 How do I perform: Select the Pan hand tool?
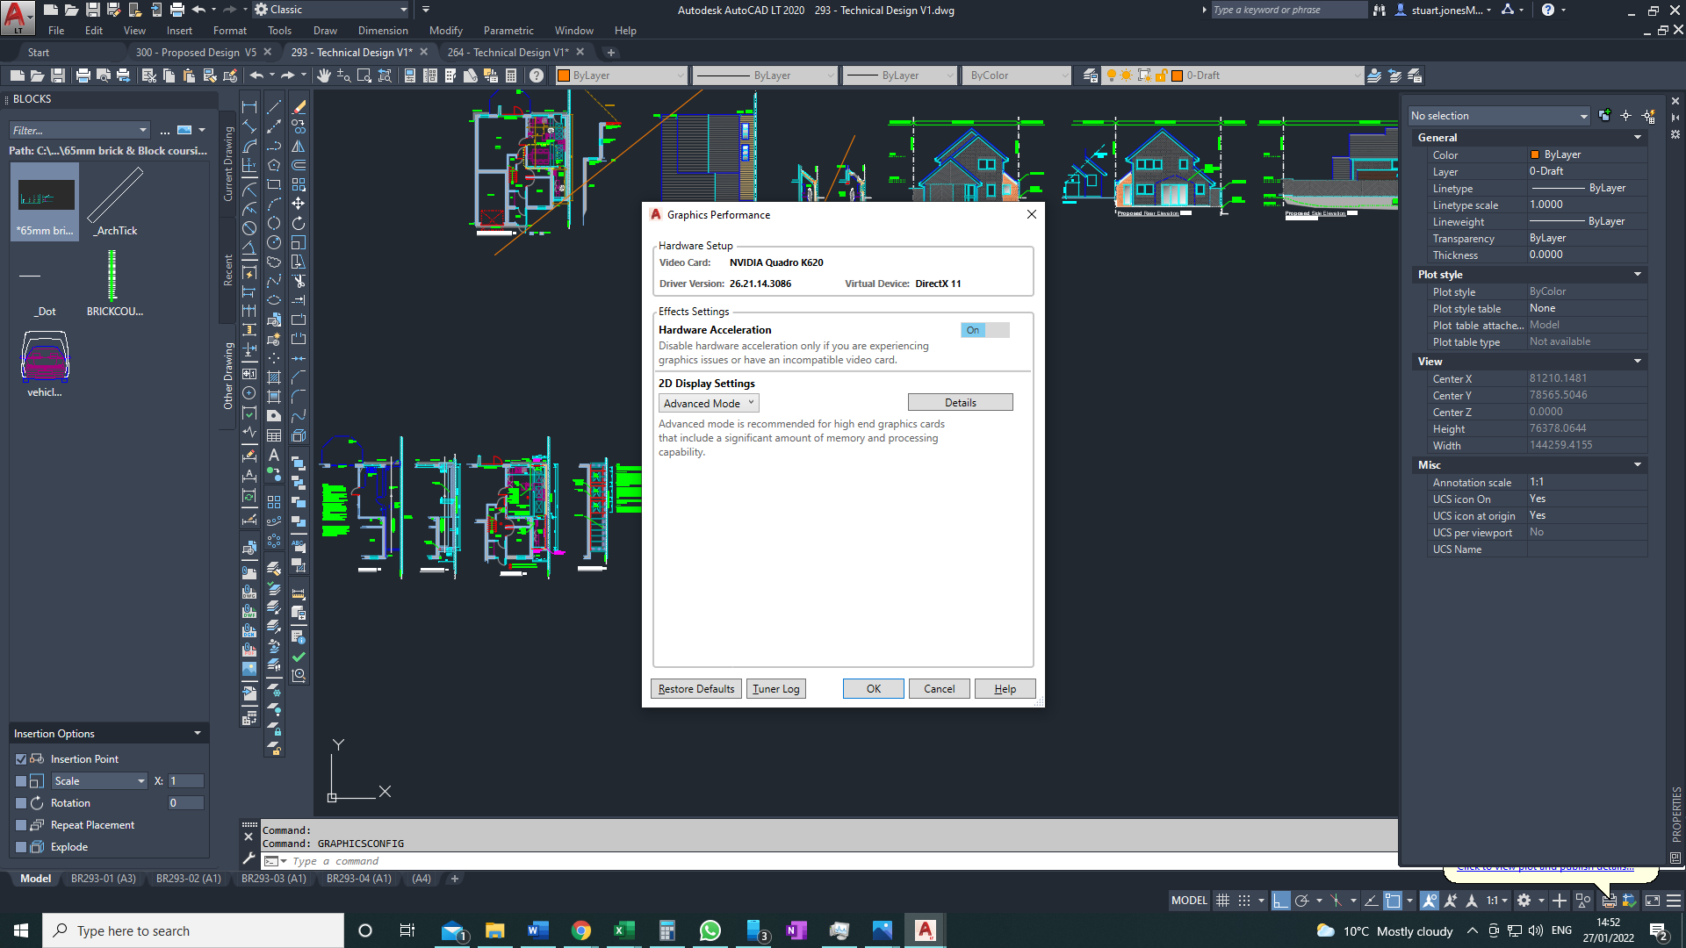[324, 75]
